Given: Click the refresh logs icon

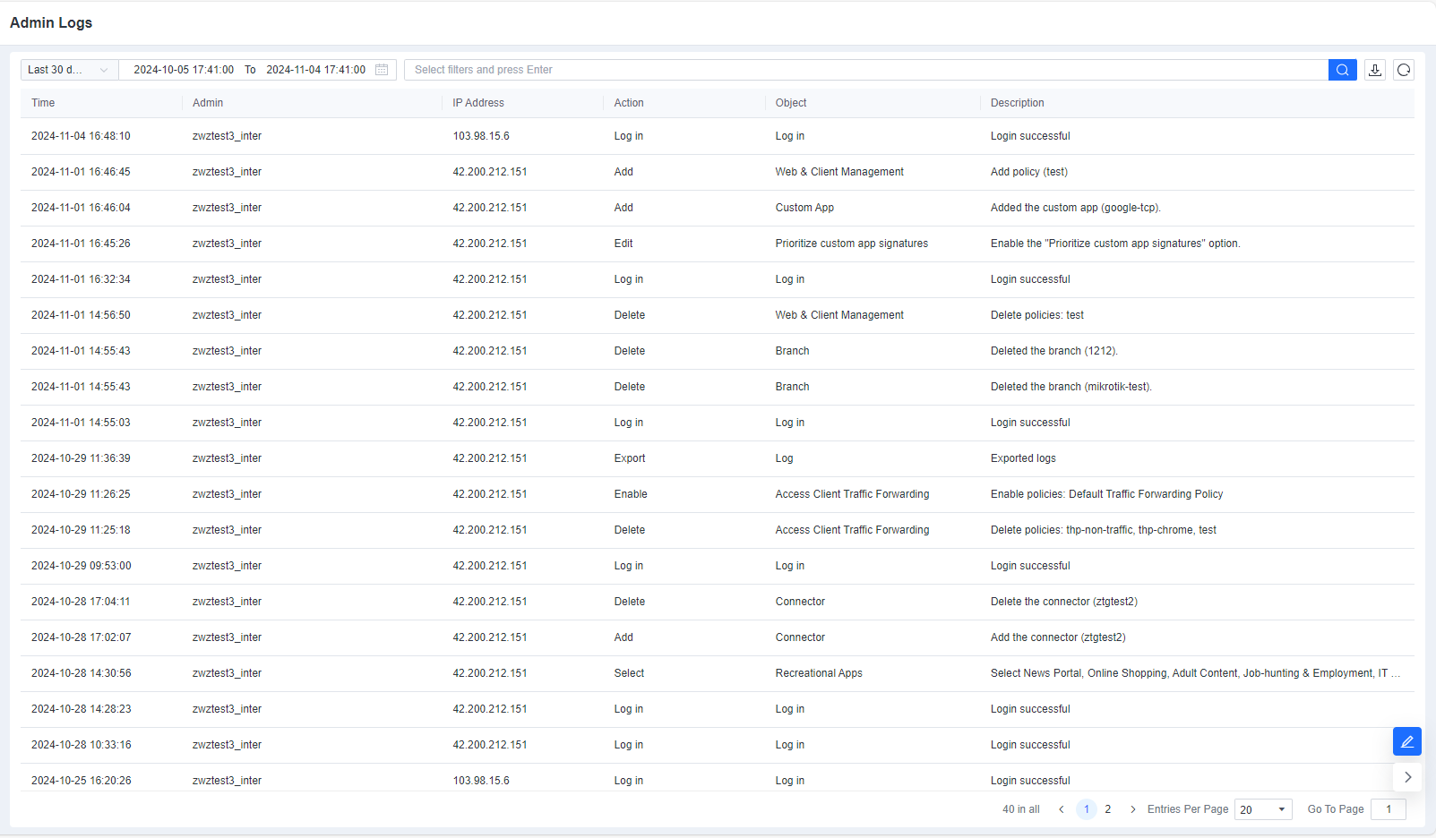Looking at the screenshot, I should (x=1404, y=70).
